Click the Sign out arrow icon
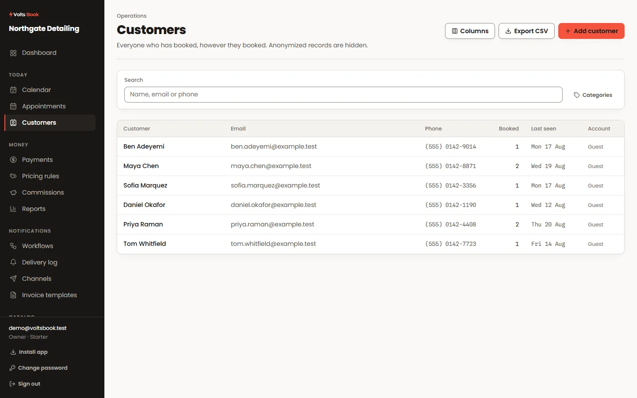 coord(12,384)
